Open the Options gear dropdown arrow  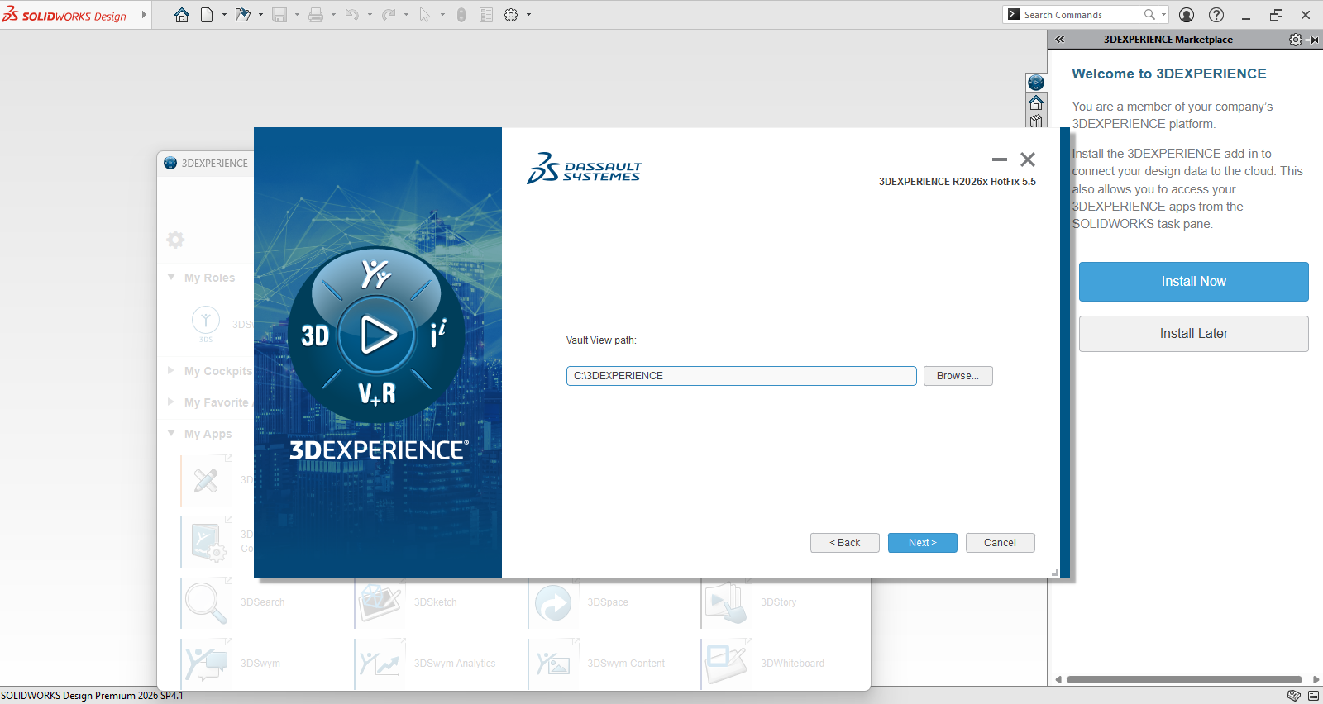(529, 15)
